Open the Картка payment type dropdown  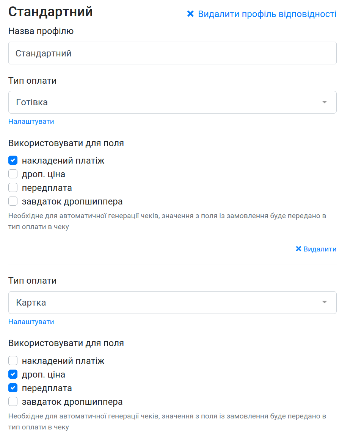173,303
